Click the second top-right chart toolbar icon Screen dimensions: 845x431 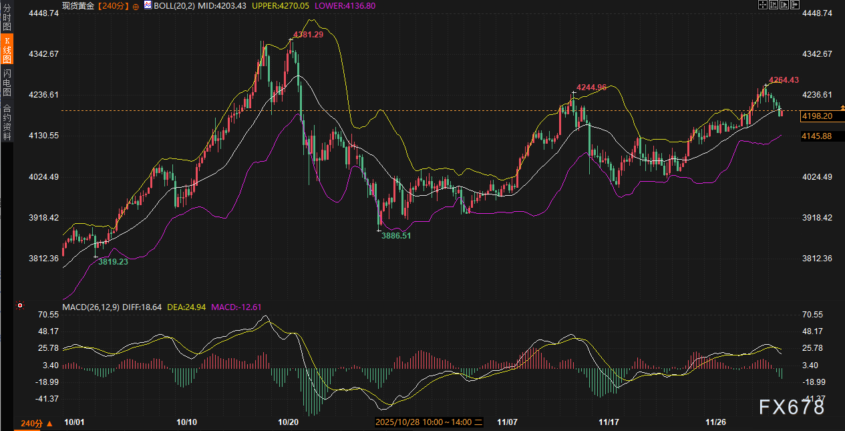pos(774,5)
